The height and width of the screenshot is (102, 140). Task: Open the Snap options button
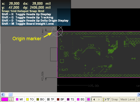pyautogui.click(x=115, y=99)
